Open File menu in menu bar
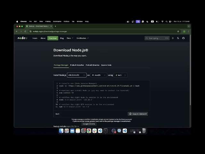205x154 pixels. pos(30,21)
